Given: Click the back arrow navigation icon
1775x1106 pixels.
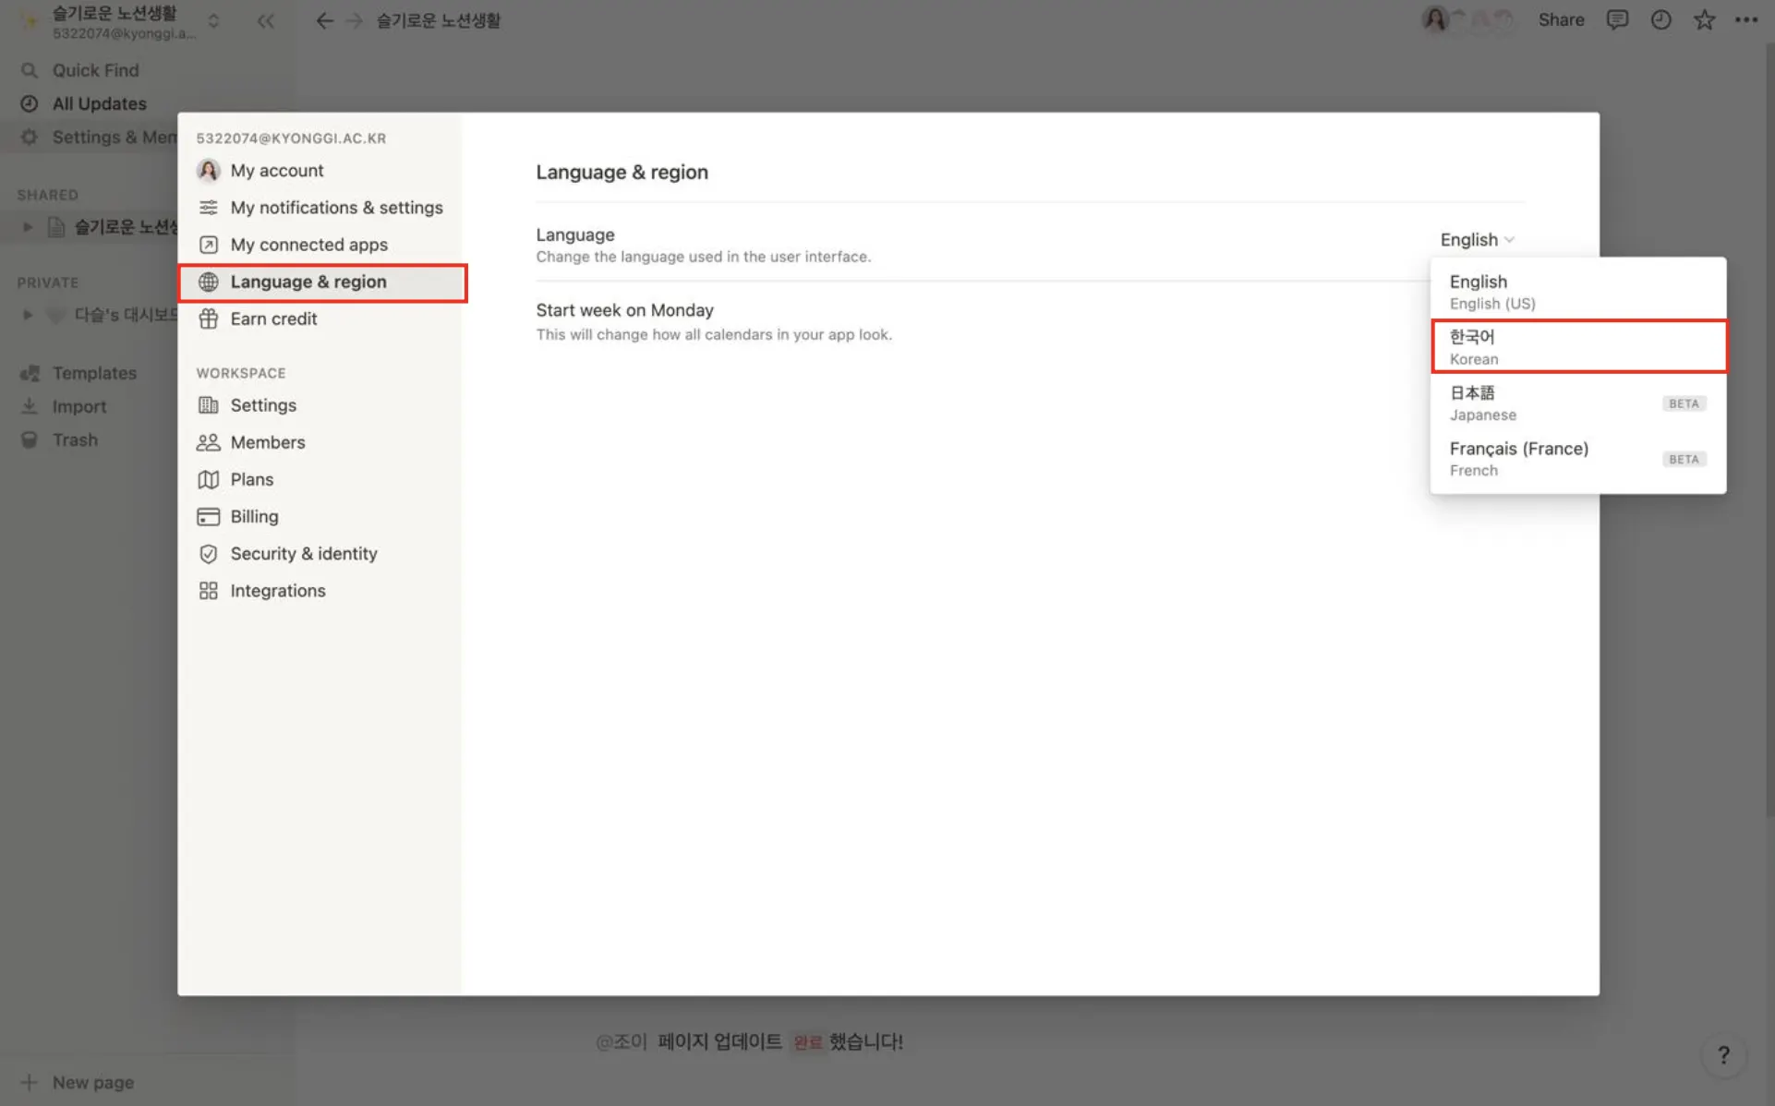Looking at the screenshot, I should pyautogui.click(x=324, y=20).
